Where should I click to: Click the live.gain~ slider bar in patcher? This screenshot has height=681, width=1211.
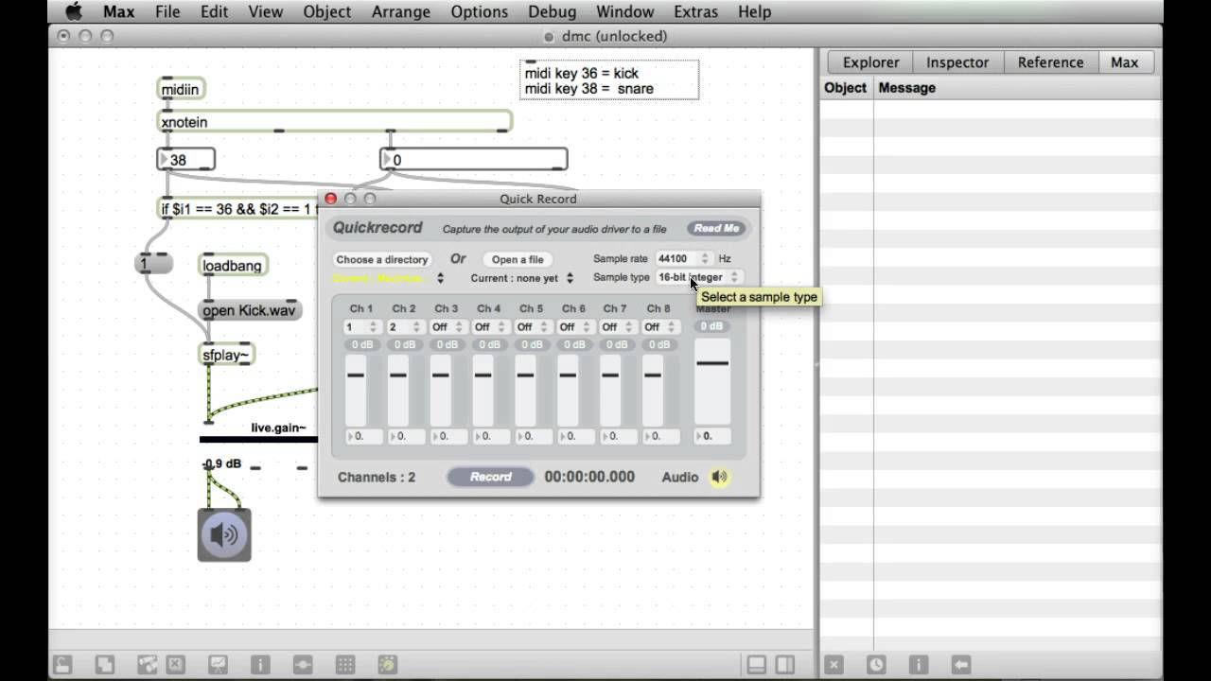click(258, 439)
